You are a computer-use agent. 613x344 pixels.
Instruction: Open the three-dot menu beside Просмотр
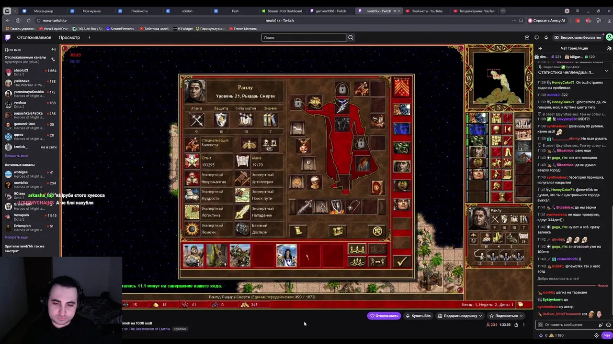click(x=89, y=37)
